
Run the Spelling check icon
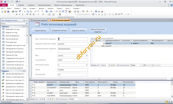coord(20,11)
